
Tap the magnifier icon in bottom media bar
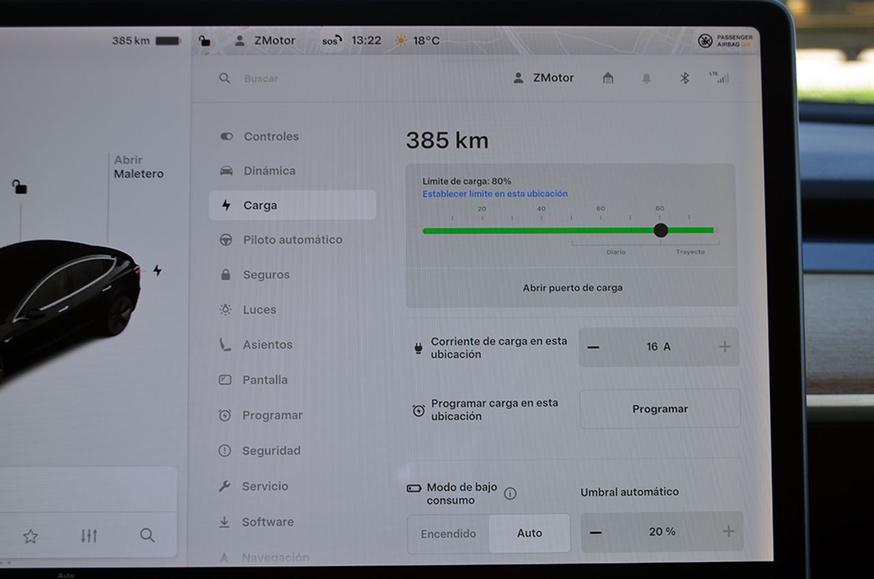(x=147, y=535)
